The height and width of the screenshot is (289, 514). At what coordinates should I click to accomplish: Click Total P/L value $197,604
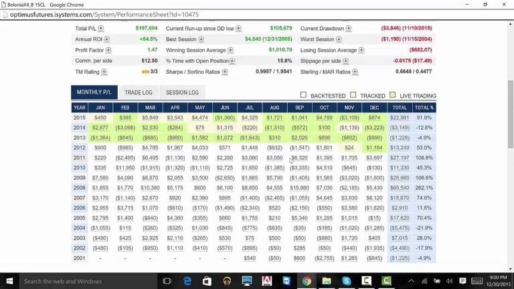tap(147, 28)
